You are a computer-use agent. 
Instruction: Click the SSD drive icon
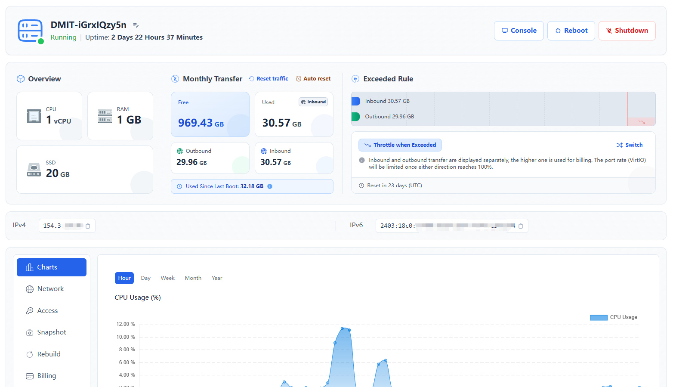pyautogui.click(x=34, y=170)
